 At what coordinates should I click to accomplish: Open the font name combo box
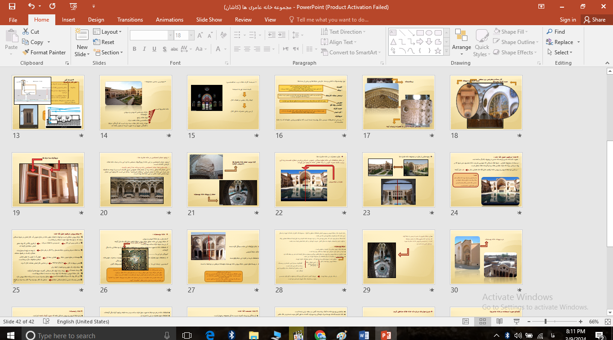point(151,35)
